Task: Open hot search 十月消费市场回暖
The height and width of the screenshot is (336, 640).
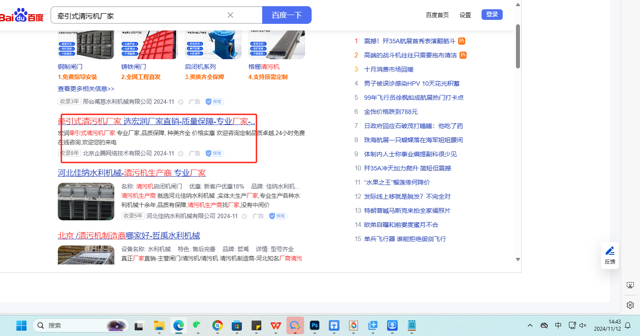Action: tap(388, 69)
